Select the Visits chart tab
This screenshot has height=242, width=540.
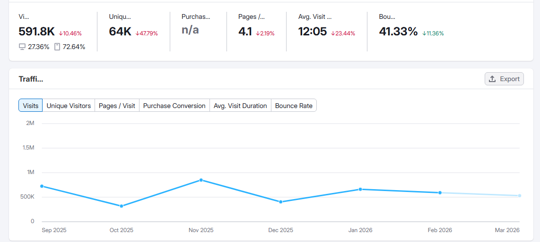pos(31,106)
